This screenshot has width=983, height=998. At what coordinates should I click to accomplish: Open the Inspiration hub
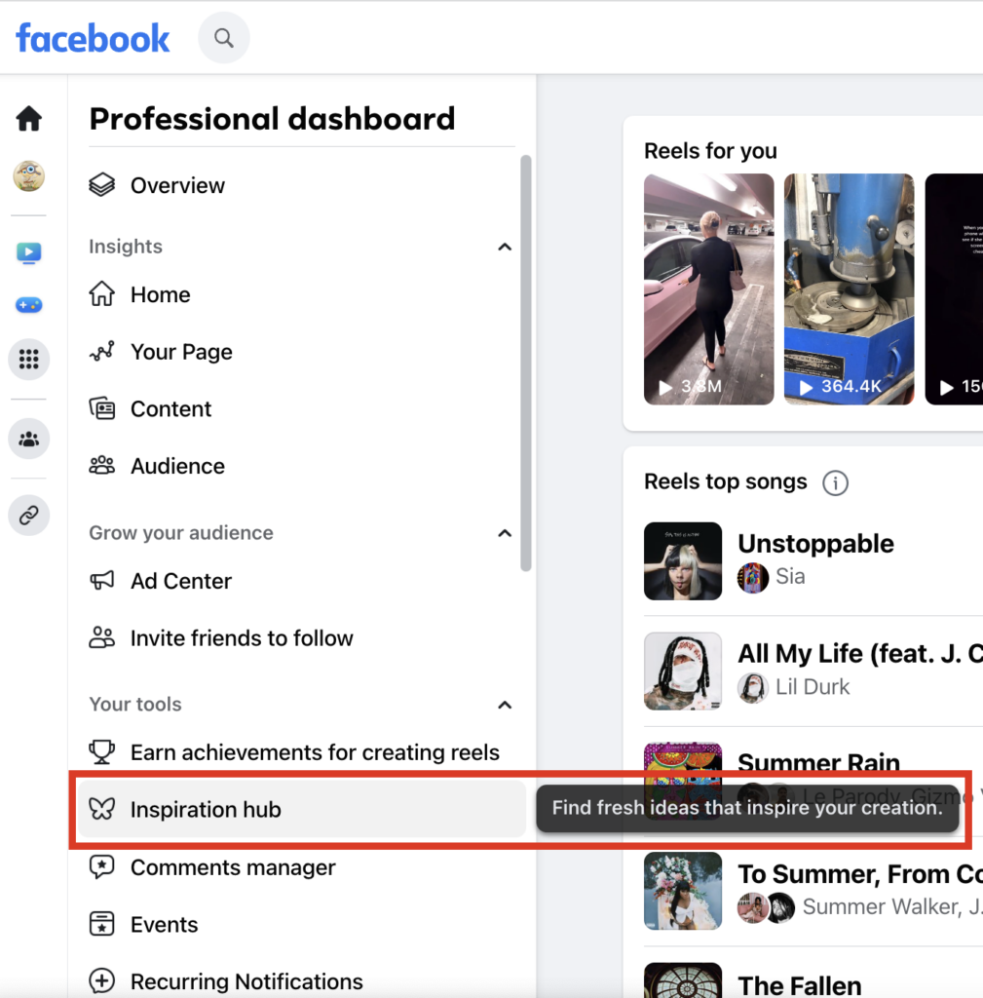tap(205, 809)
